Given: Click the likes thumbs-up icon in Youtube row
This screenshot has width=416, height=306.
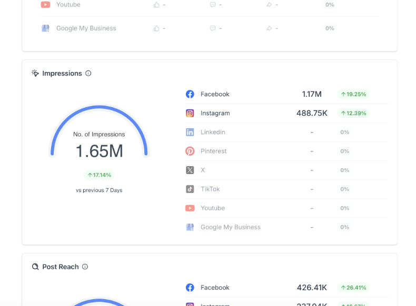Looking at the screenshot, I should 156,5.
